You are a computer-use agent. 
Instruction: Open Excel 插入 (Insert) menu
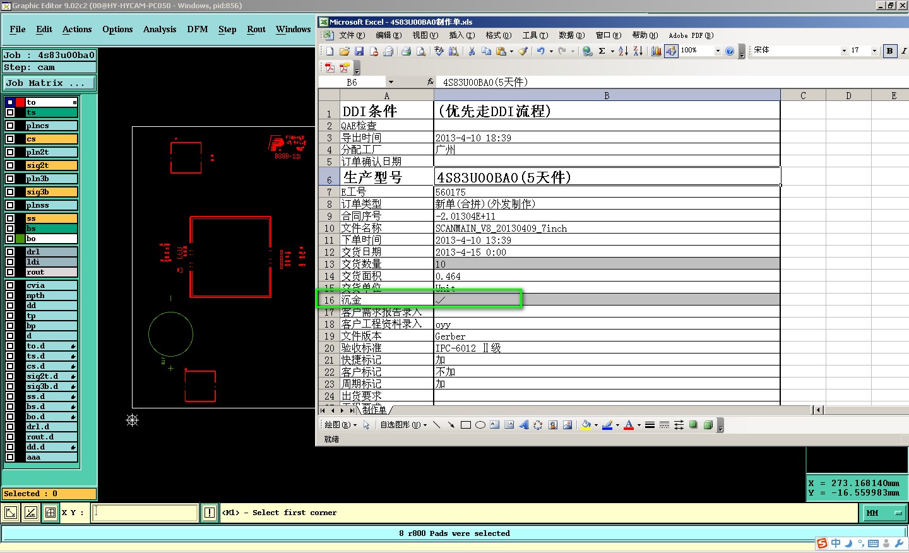(461, 35)
